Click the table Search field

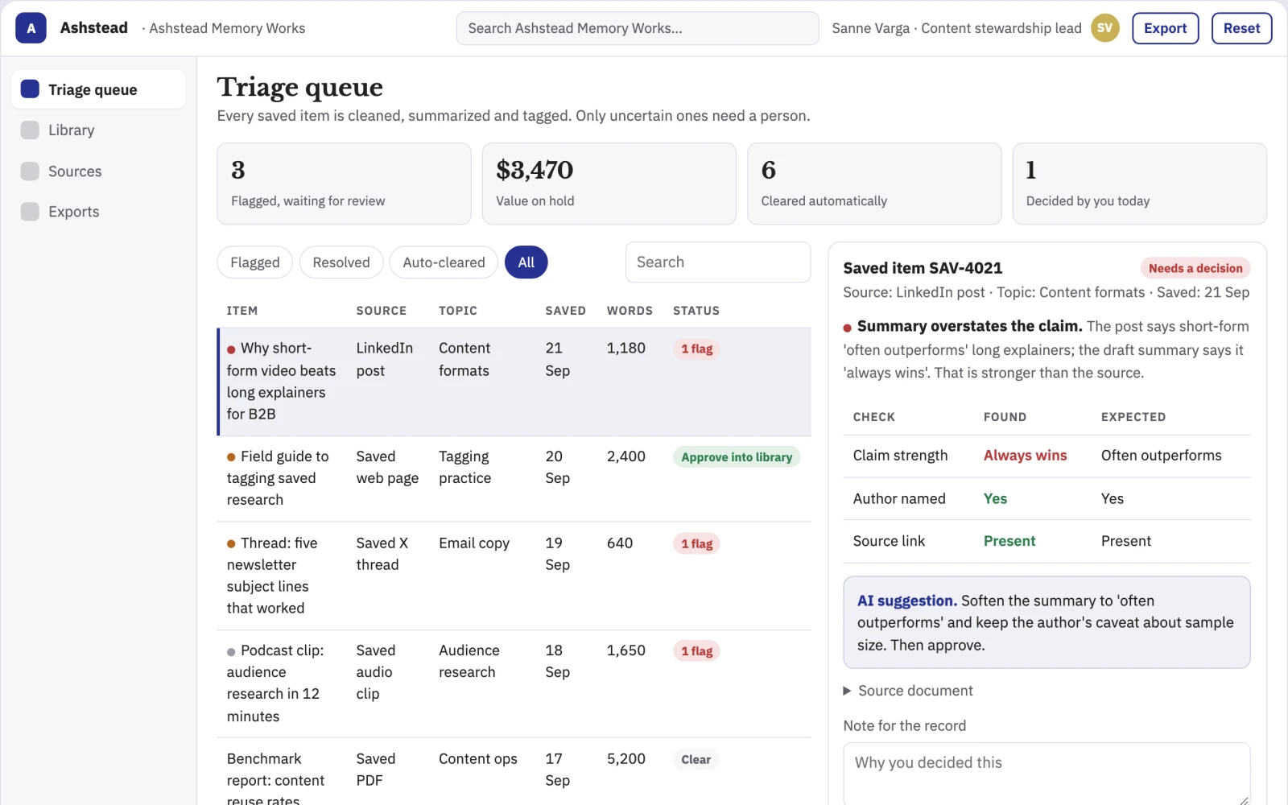pos(718,262)
